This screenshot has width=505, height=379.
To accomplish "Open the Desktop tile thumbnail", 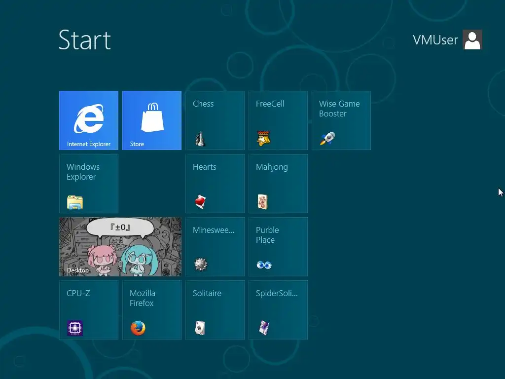I will [x=120, y=247].
